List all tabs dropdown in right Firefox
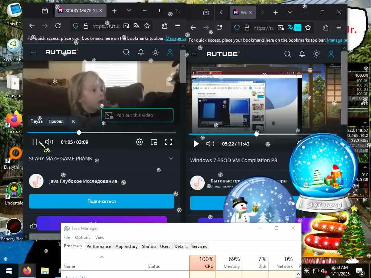This screenshot has height=278, width=371. coord(290,13)
